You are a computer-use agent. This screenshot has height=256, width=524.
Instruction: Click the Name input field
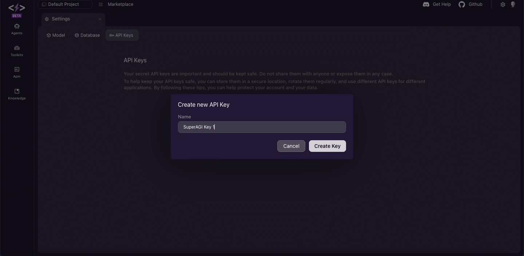(262, 127)
